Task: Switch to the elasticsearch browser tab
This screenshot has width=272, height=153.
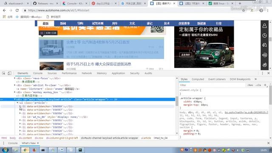Action: pos(16,3)
